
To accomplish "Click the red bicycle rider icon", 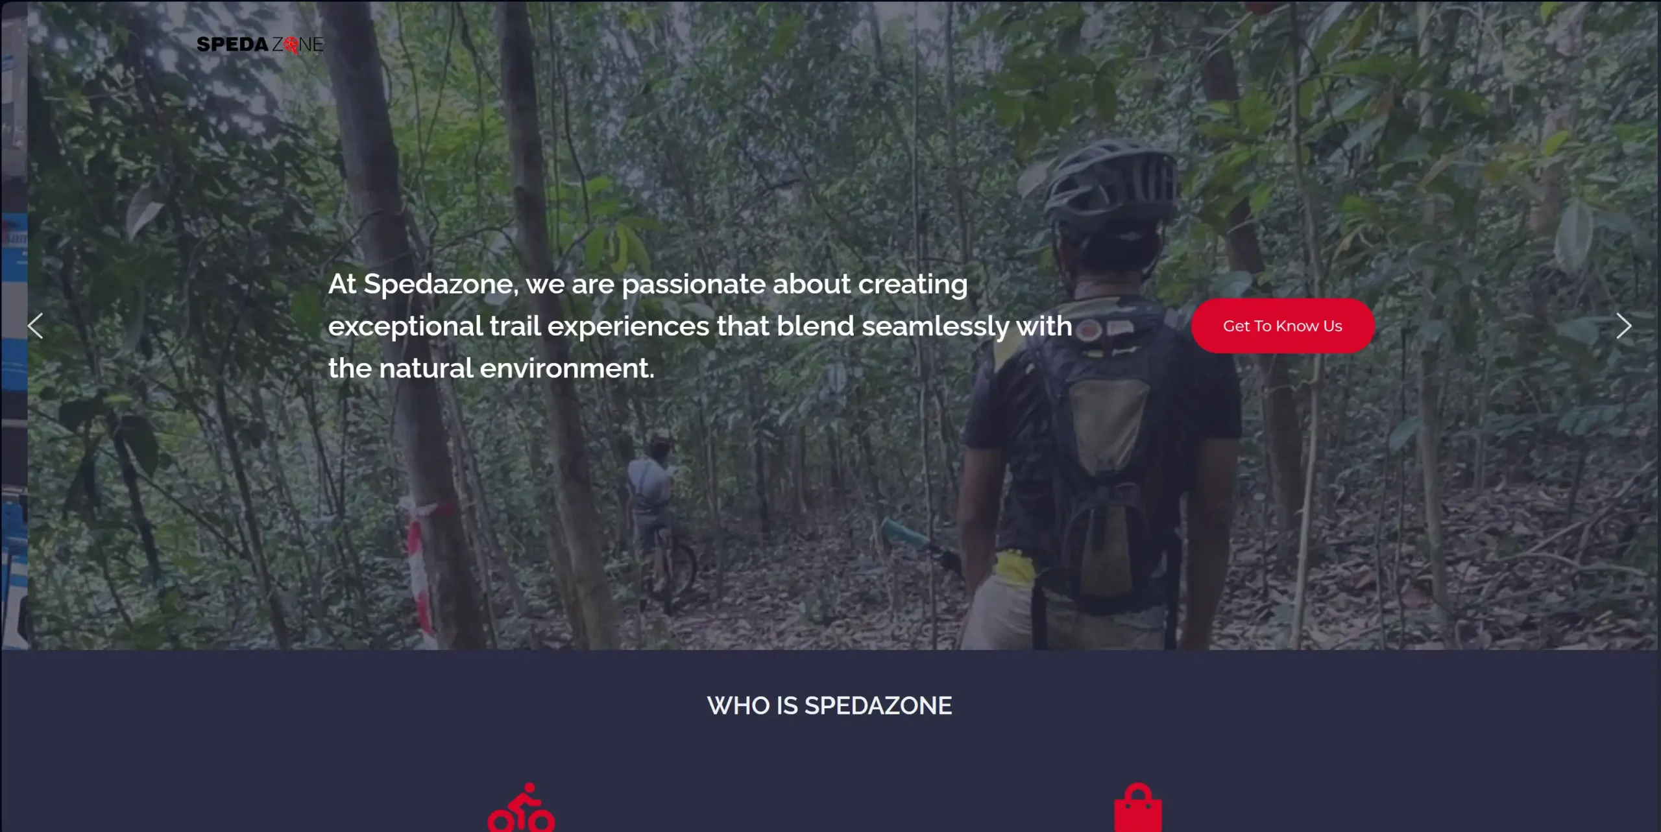I will tap(521, 807).
